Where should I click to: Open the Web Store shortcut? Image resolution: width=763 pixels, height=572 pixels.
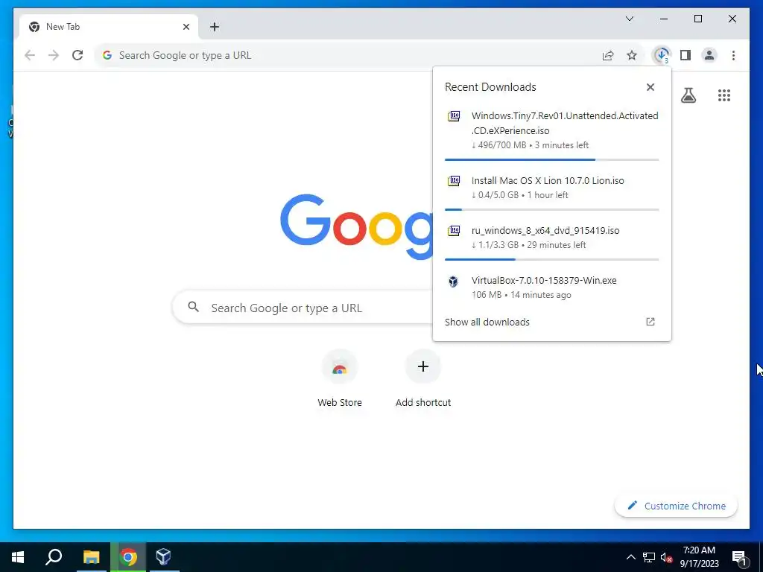[340, 367]
